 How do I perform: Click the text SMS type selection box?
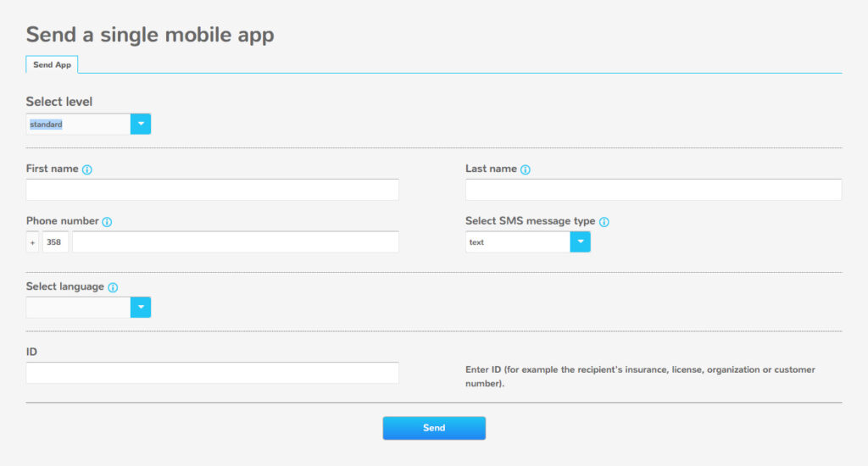pos(518,241)
